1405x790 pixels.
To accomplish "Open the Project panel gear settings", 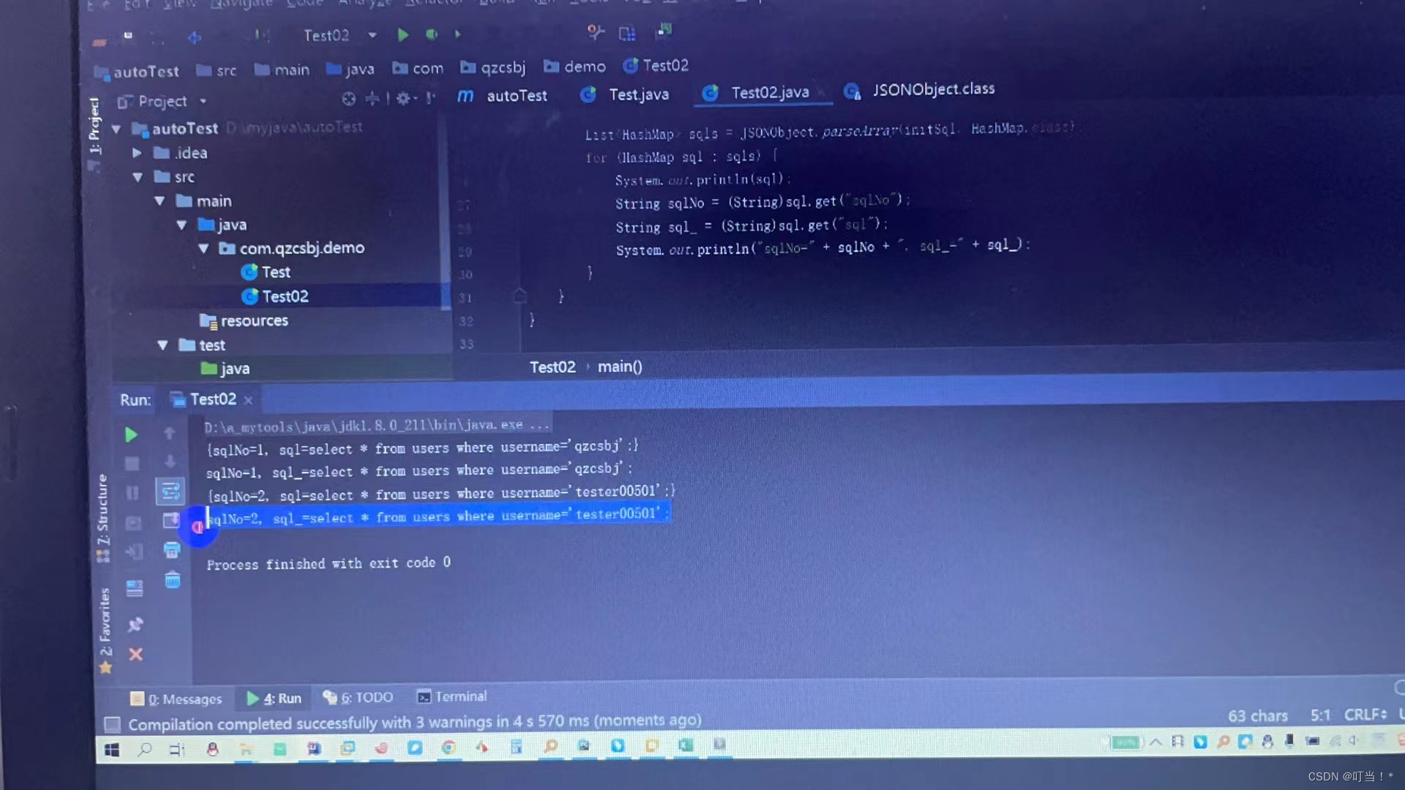I will (404, 98).
